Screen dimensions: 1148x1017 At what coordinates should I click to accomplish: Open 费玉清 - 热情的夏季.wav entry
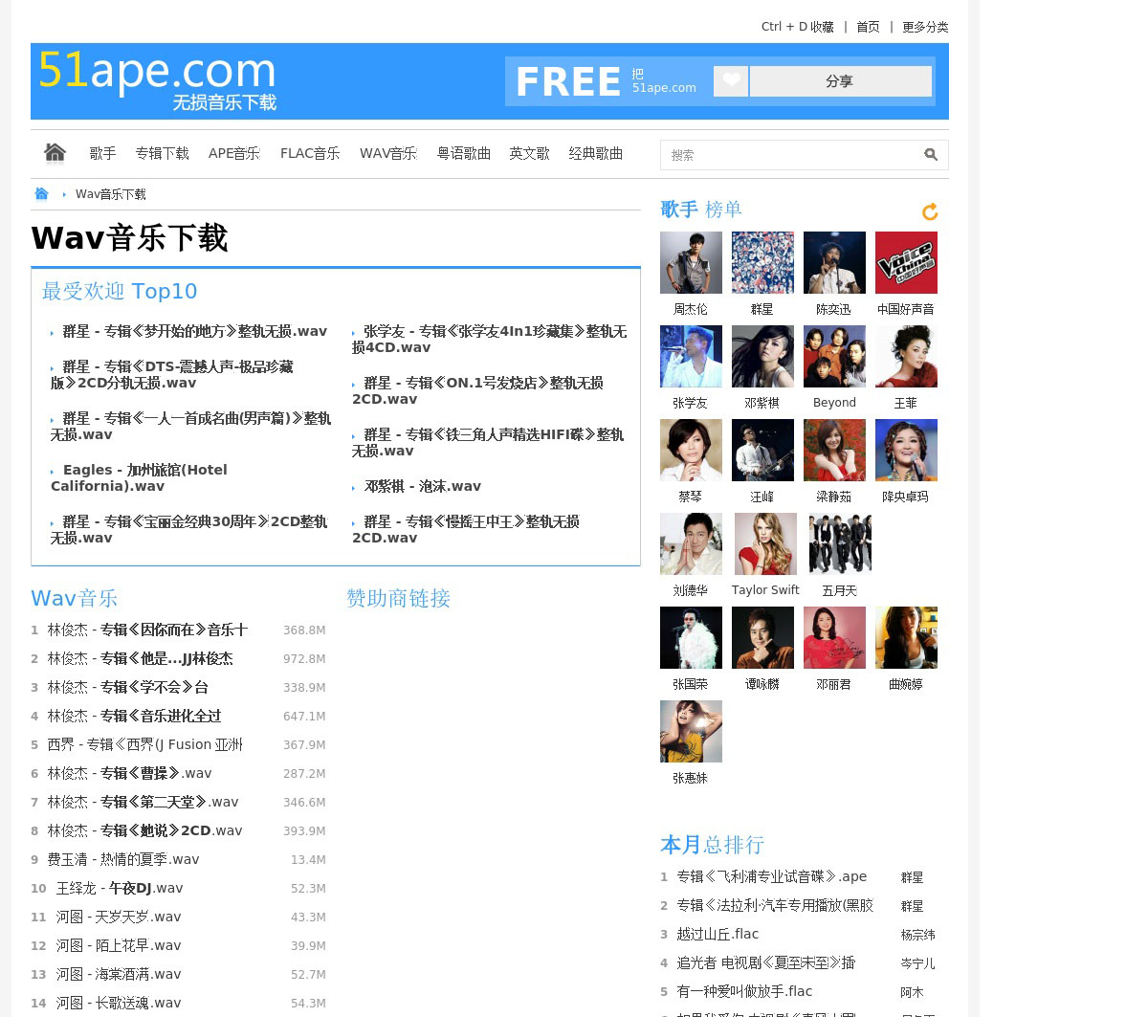coord(123,859)
